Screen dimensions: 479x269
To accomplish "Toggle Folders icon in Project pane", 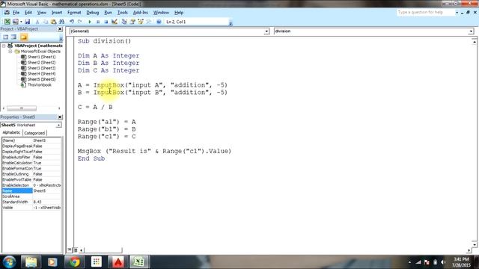I will [24, 37].
